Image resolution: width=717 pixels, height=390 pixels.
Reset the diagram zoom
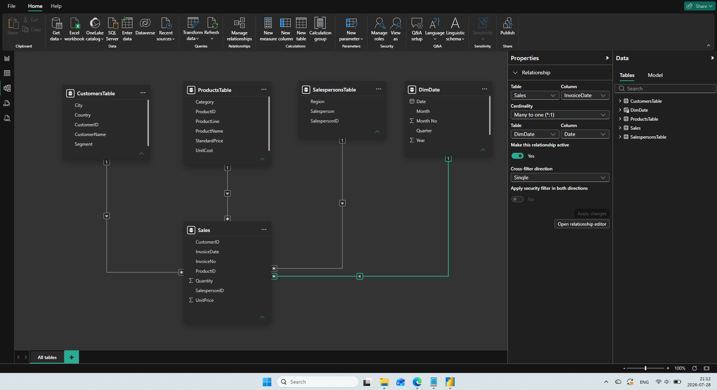(695, 368)
